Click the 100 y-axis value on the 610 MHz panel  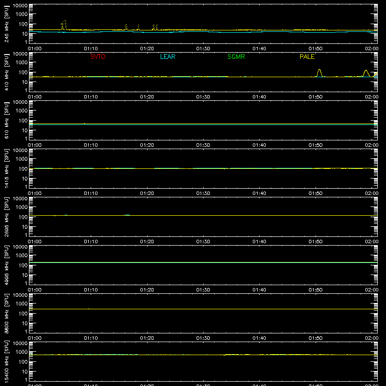coord(23,121)
